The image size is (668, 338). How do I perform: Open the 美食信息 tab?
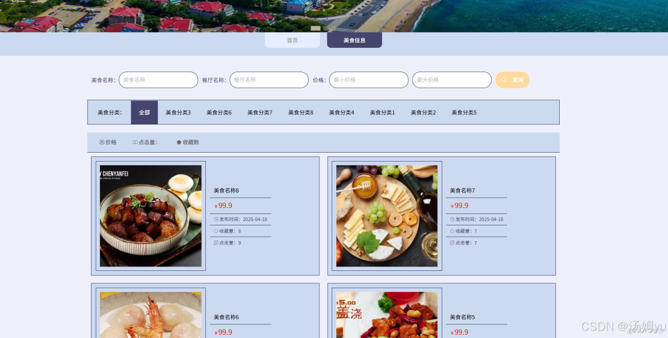tap(354, 39)
